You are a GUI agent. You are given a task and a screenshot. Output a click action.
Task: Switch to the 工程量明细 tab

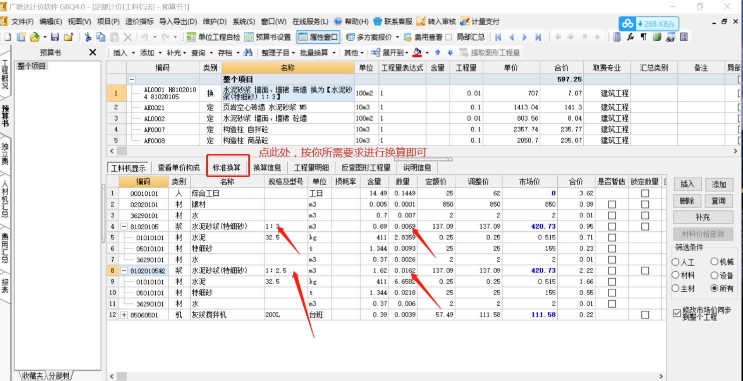(311, 167)
